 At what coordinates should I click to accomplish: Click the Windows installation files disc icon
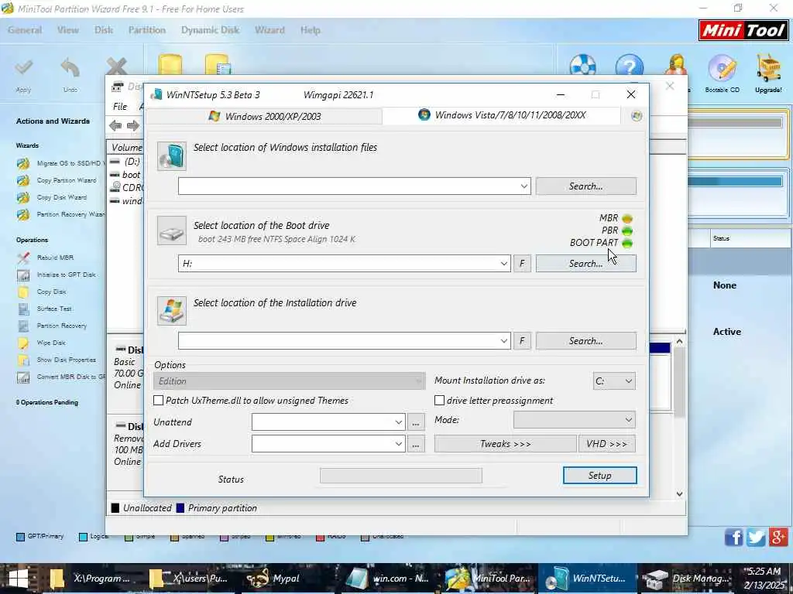click(x=171, y=155)
